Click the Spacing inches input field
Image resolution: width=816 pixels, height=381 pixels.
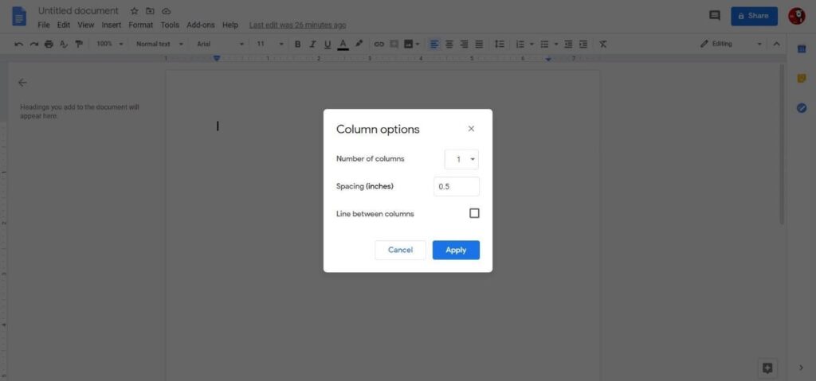tap(457, 187)
